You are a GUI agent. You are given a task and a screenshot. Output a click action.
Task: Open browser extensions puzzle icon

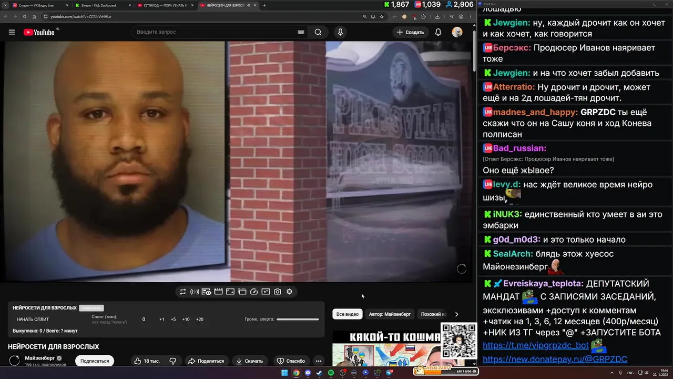click(423, 16)
